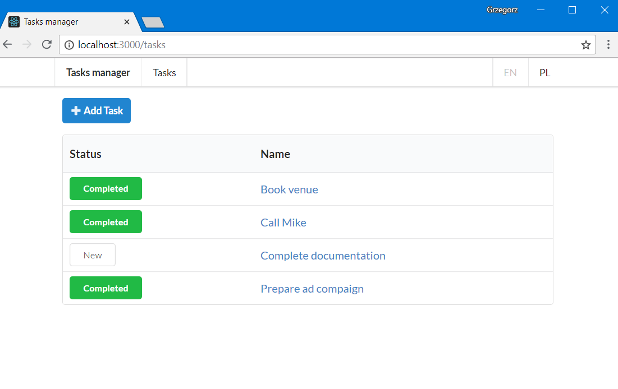Open the Tasks menu item
Viewport: 618px width, 389px height.
pyautogui.click(x=164, y=72)
